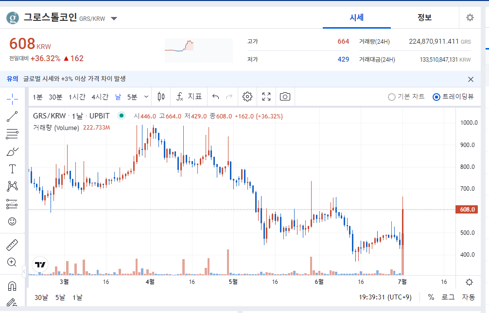Select the trend line drawing tool
Screen dimensions: 489x313
click(12, 116)
